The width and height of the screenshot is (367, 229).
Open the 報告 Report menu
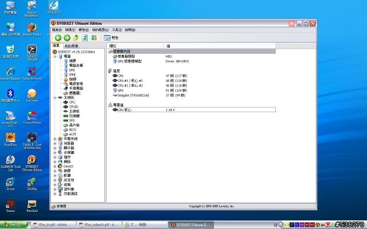point(84,30)
